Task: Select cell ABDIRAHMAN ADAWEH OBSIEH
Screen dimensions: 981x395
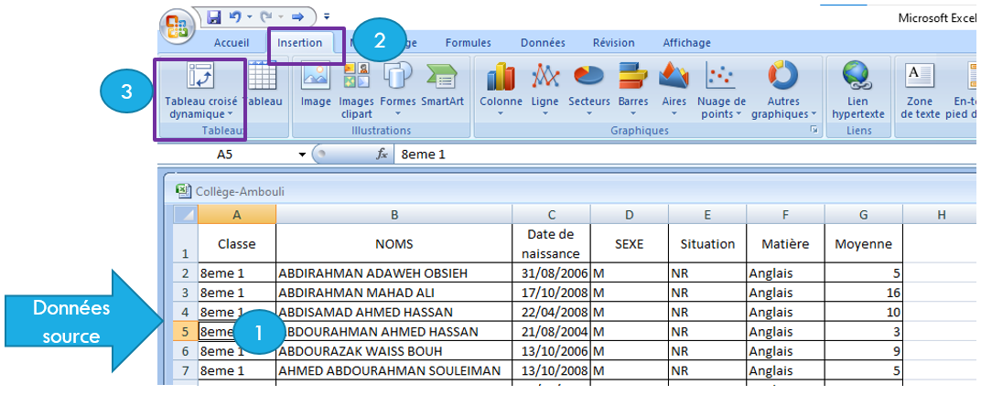Action: click(394, 273)
